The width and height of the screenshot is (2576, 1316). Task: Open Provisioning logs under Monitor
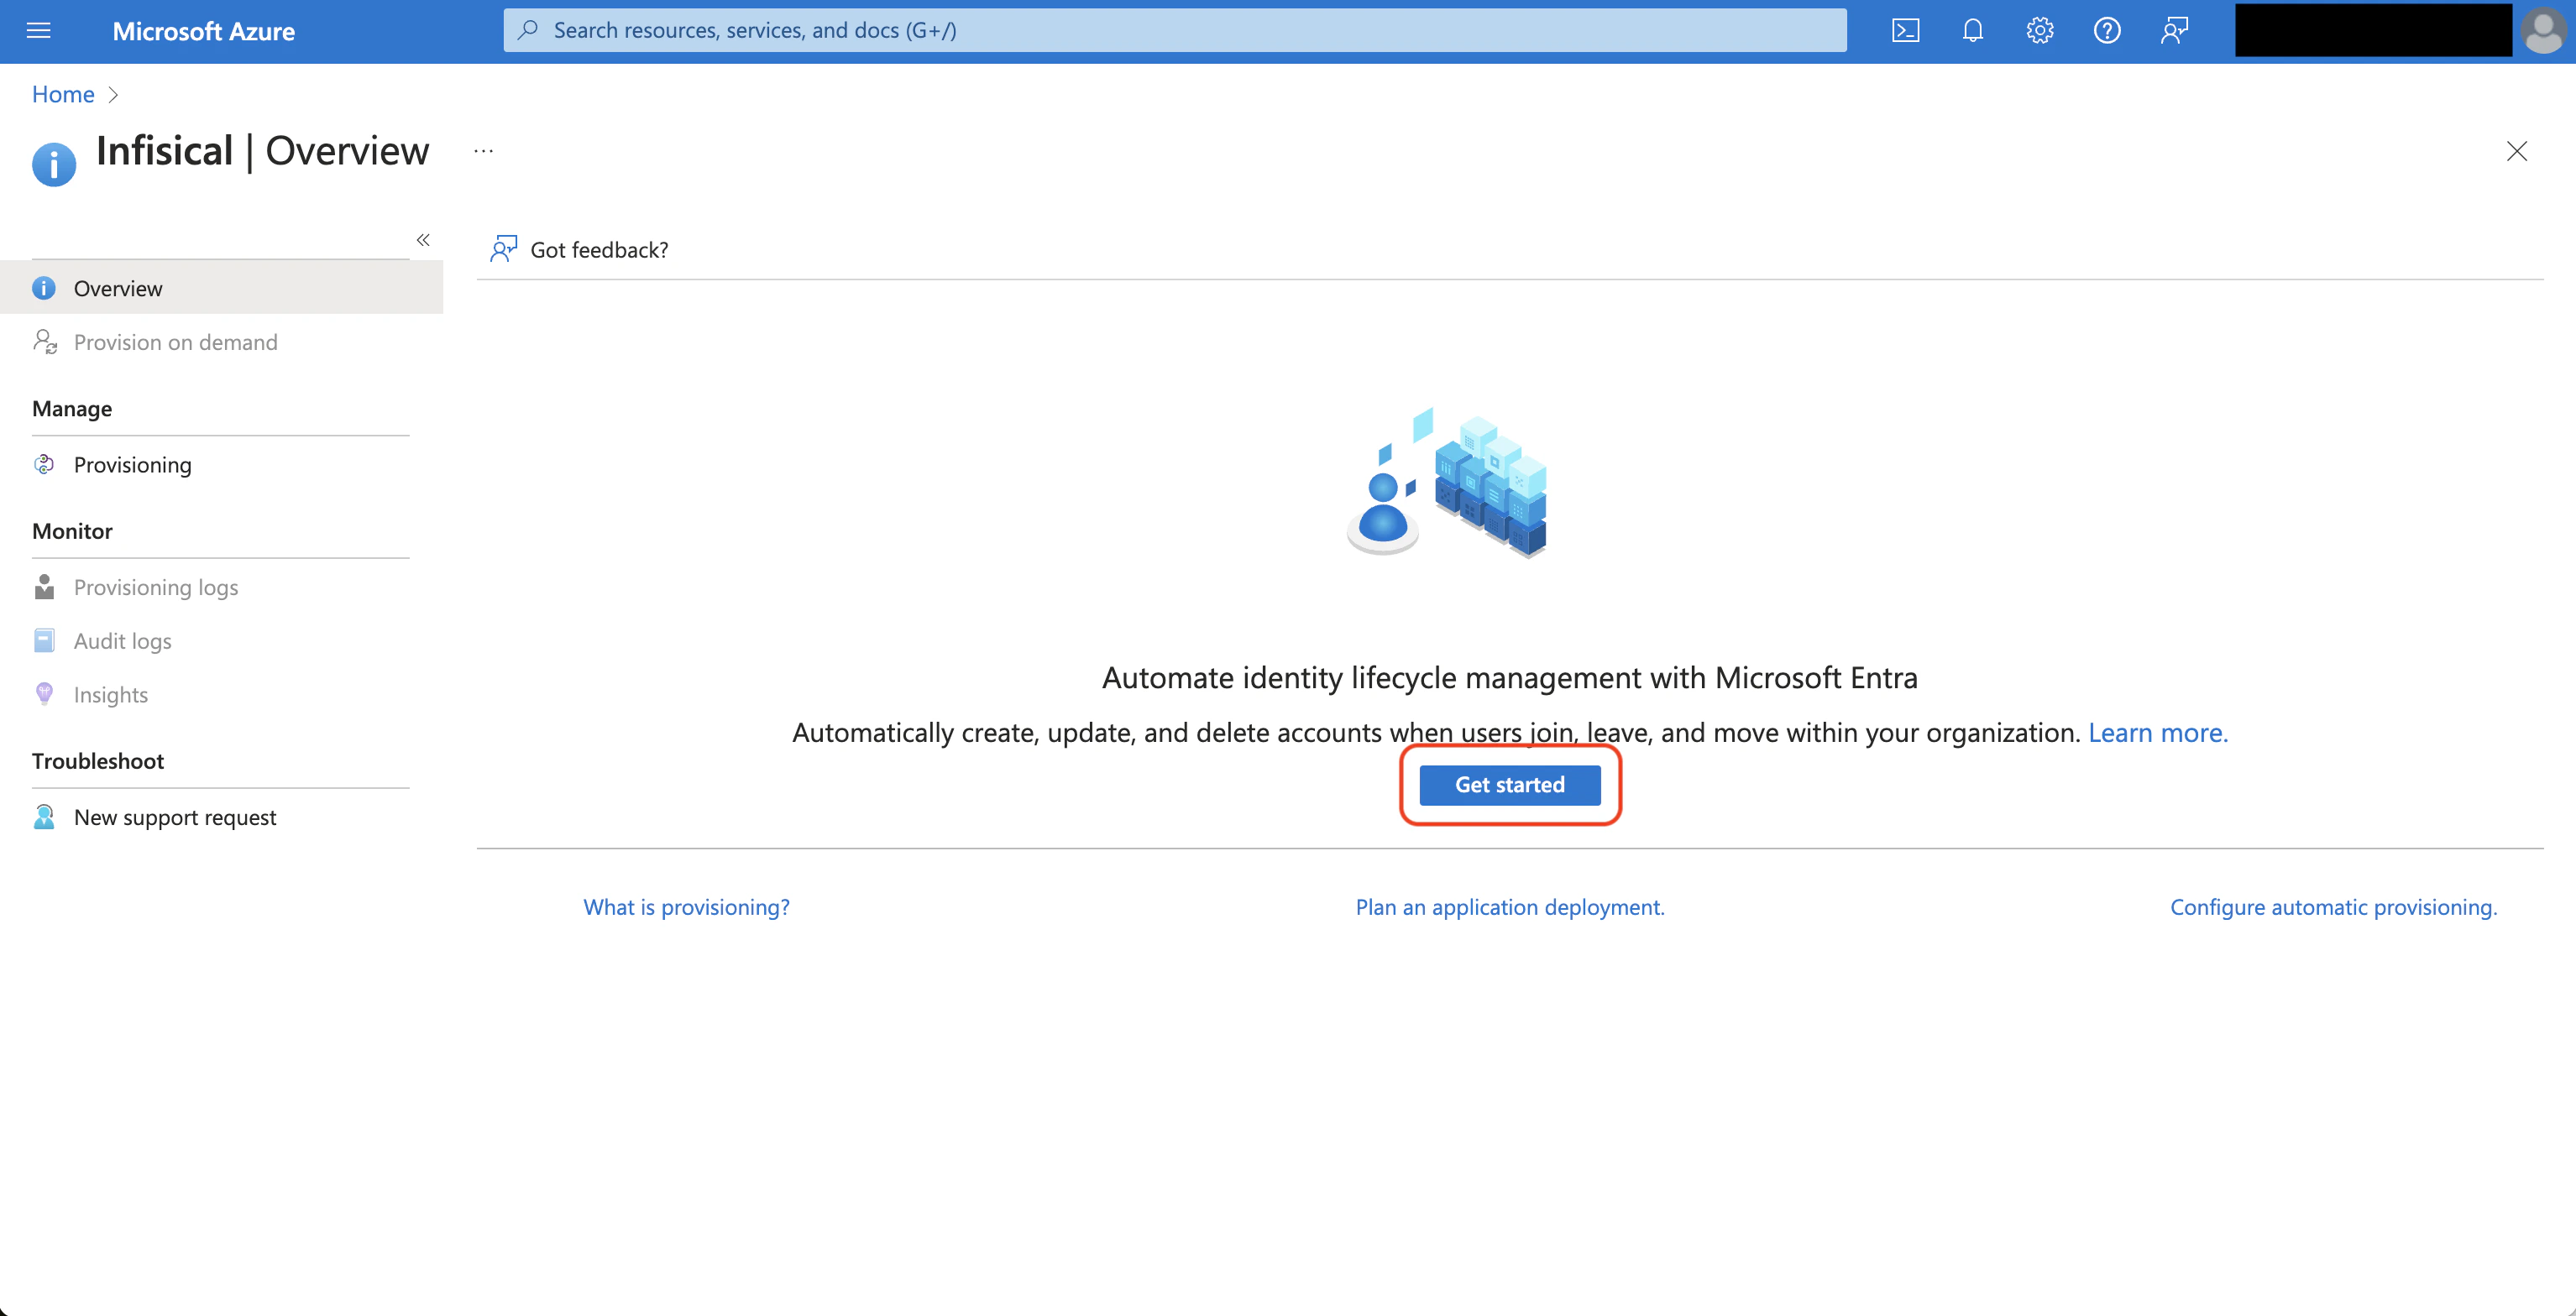tap(221, 587)
